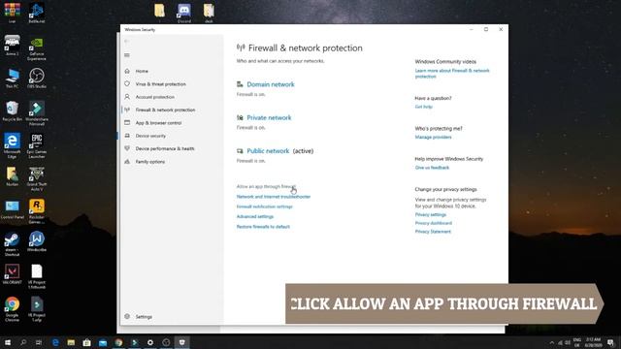Open the notification center icon
The width and height of the screenshot is (621, 349).
610,342
